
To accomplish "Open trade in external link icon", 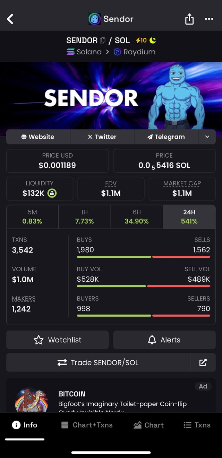I will click(203, 362).
